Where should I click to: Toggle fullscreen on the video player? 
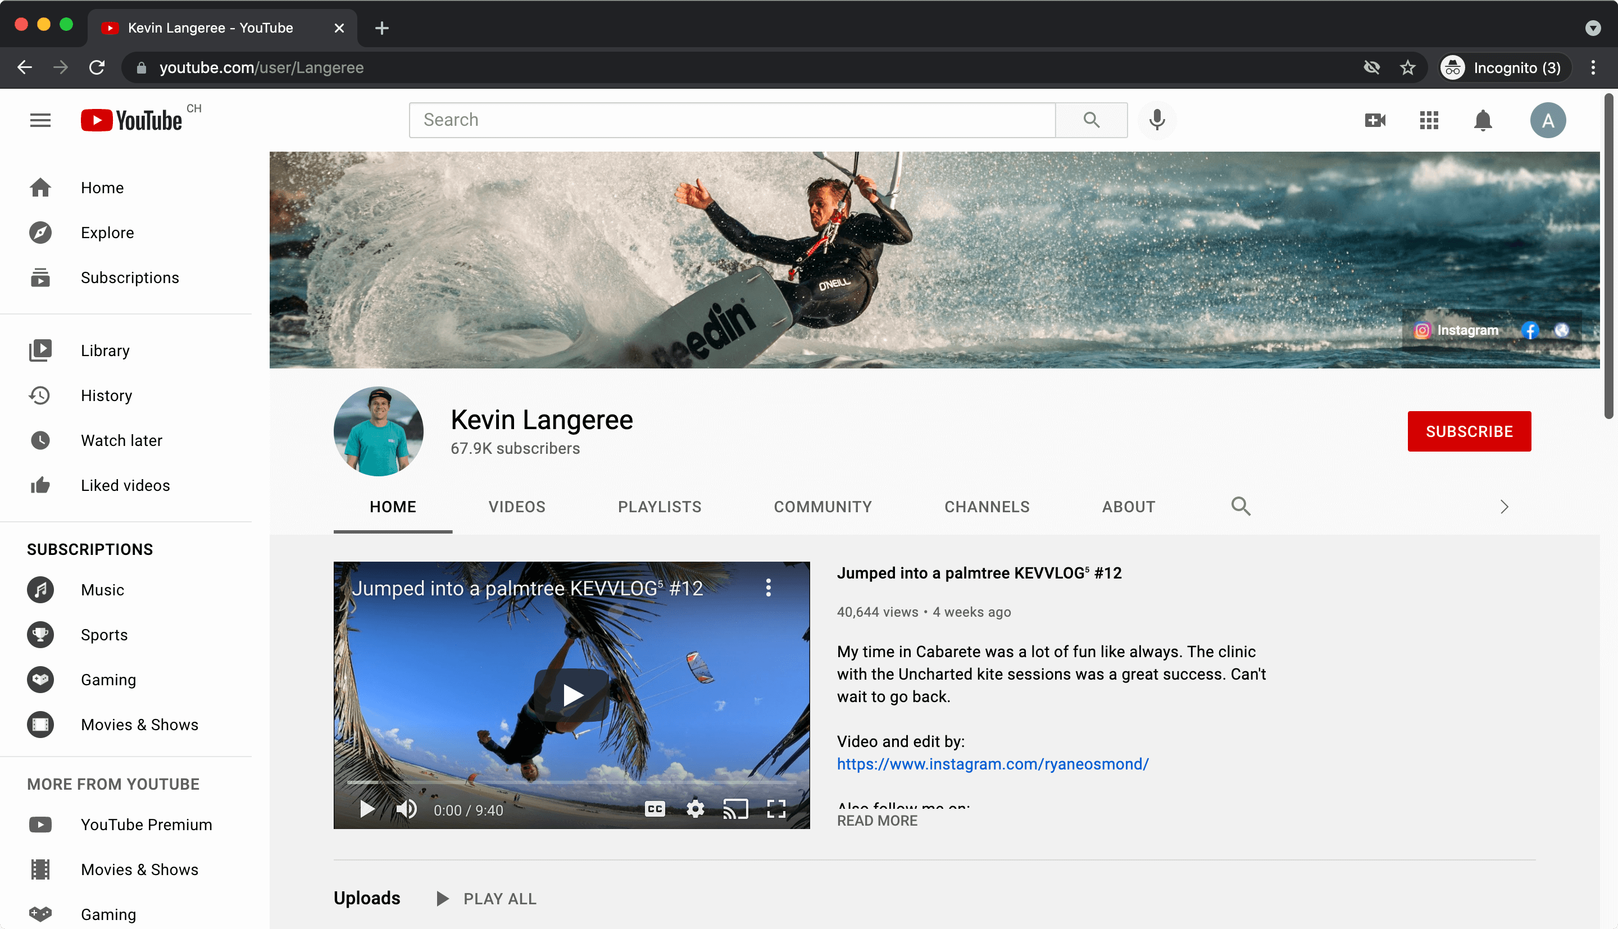776,809
